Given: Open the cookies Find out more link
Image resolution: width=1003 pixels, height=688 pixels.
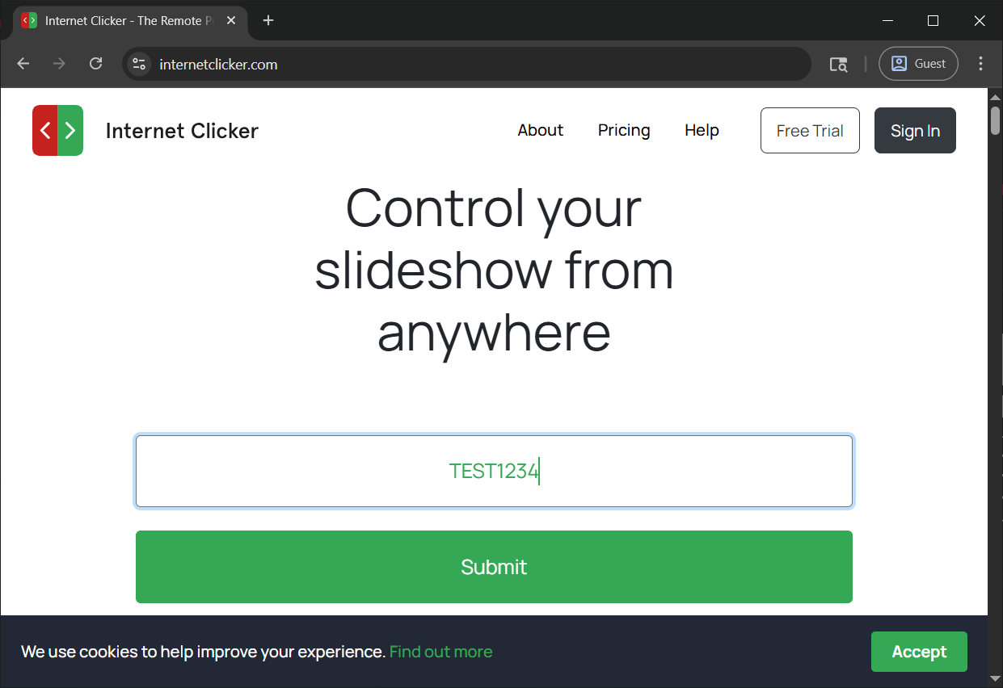Looking at the screenshot, I should 440,651.
